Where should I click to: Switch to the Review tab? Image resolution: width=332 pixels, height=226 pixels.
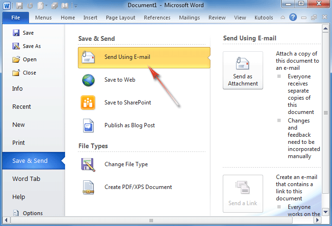(217, 18)
